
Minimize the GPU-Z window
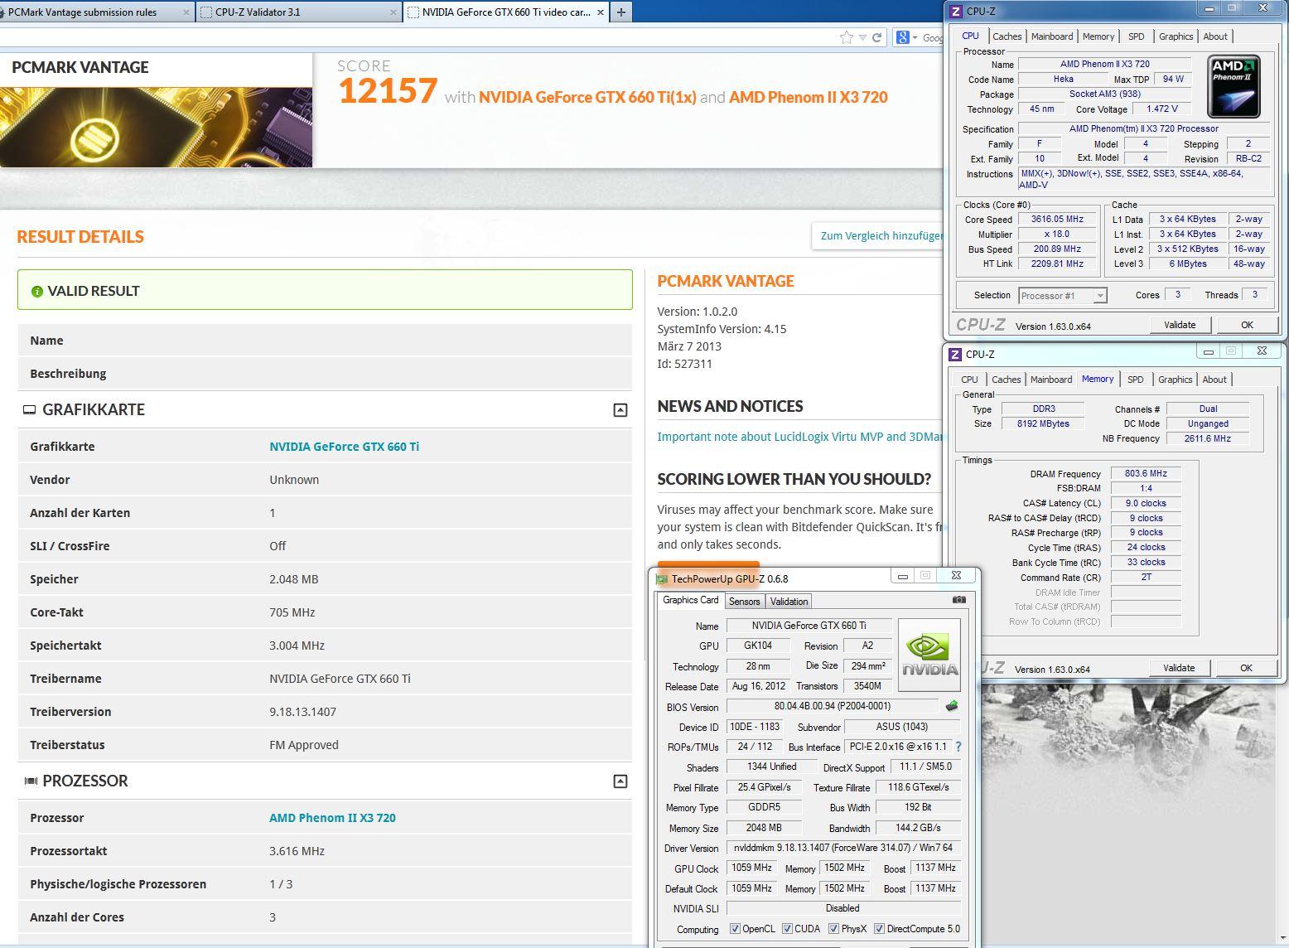(903, 576)
